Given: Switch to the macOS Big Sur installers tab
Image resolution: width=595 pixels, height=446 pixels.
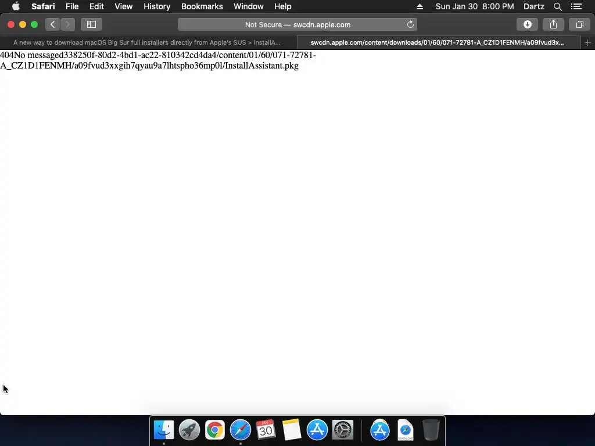Looking at the screenshot, I should click(x=148, y=43).
